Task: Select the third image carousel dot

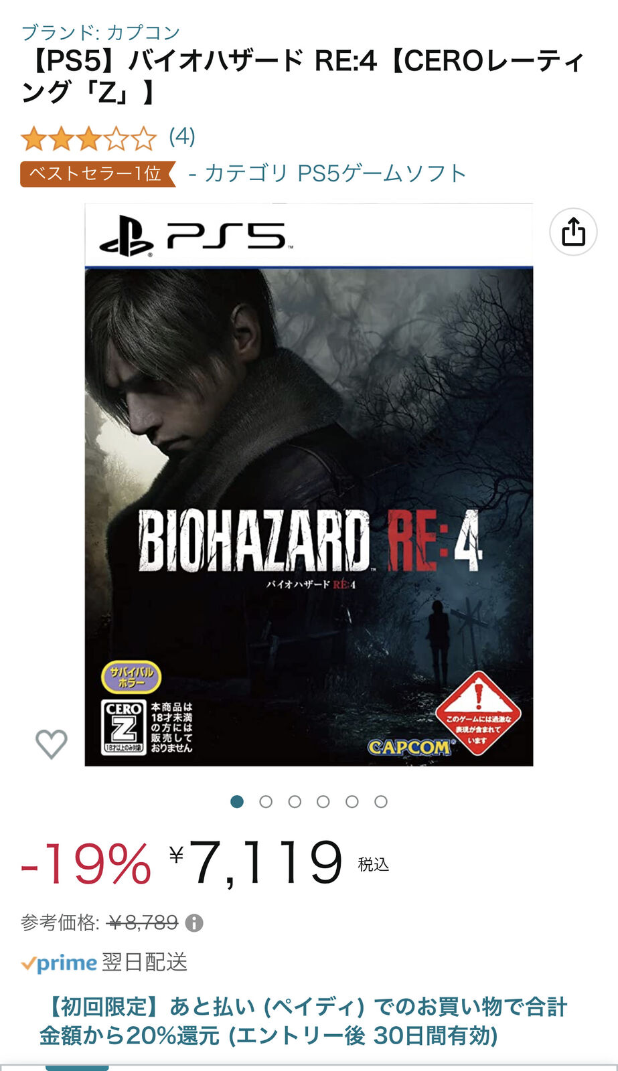Action: 295,801
